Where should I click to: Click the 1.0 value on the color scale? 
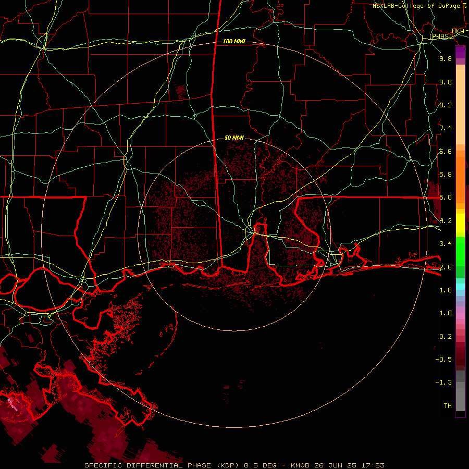coord(446,313)
